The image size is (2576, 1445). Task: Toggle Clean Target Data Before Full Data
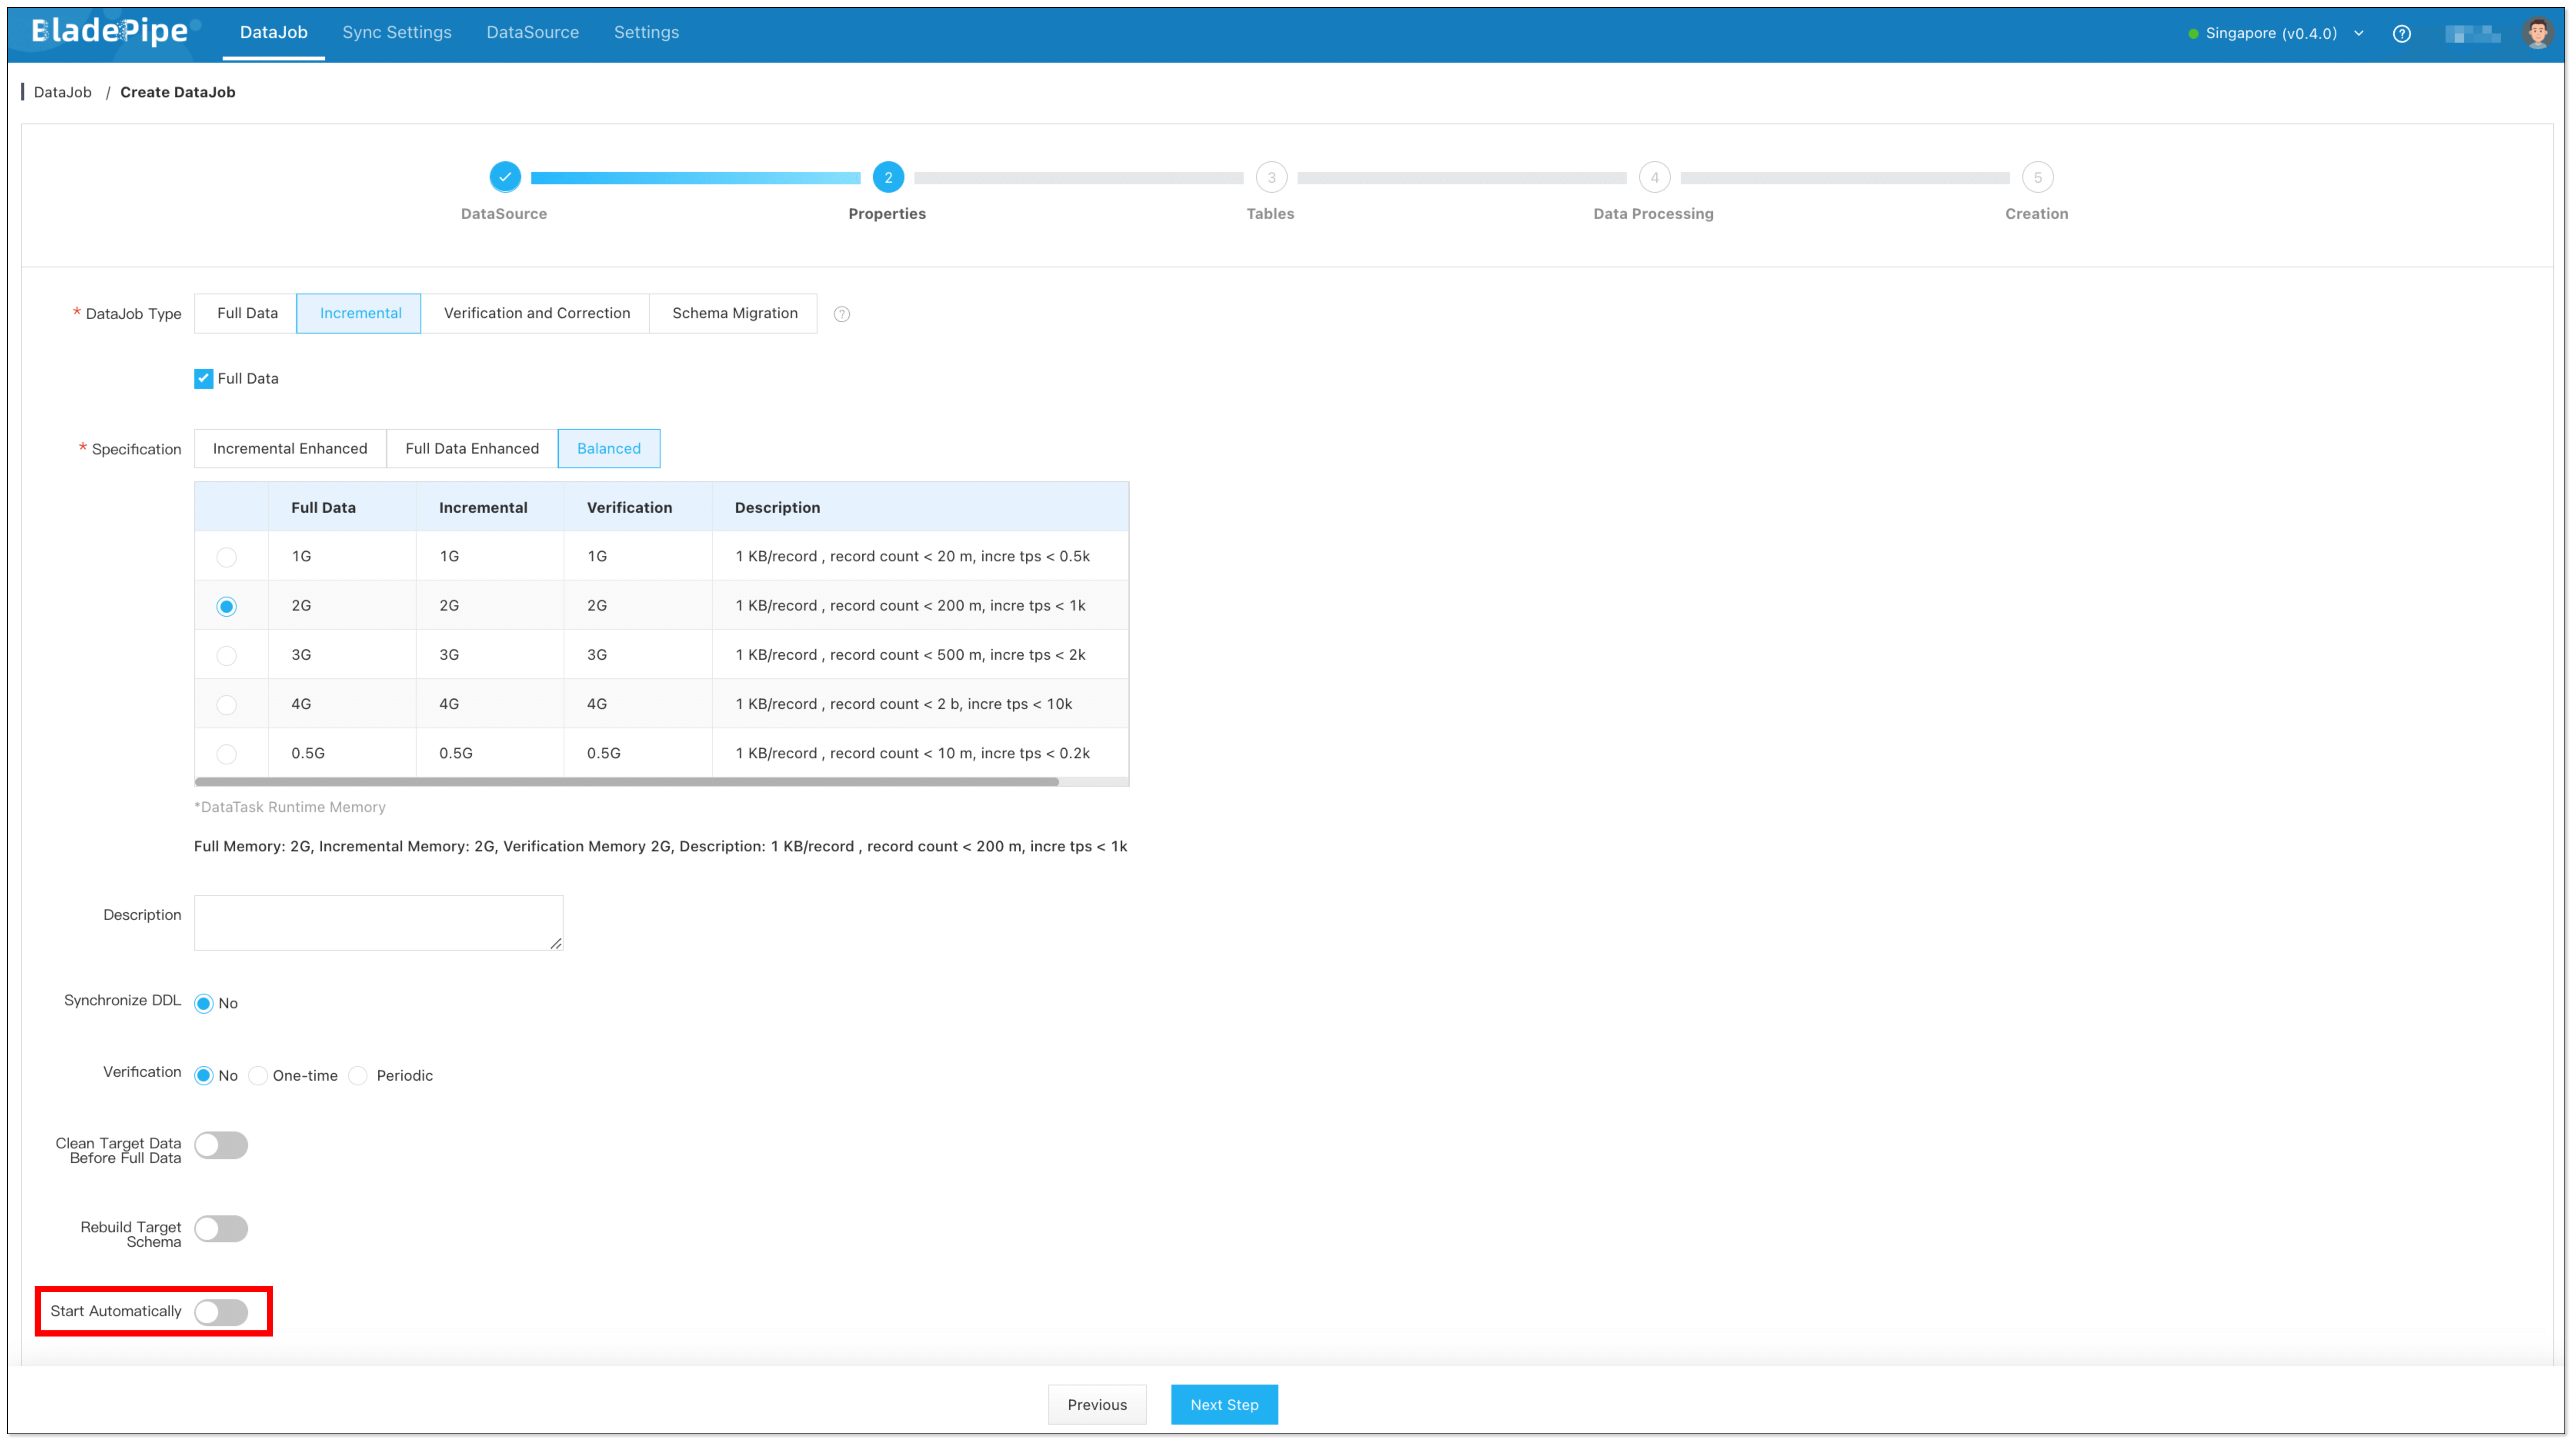[x=221, y=1144]
